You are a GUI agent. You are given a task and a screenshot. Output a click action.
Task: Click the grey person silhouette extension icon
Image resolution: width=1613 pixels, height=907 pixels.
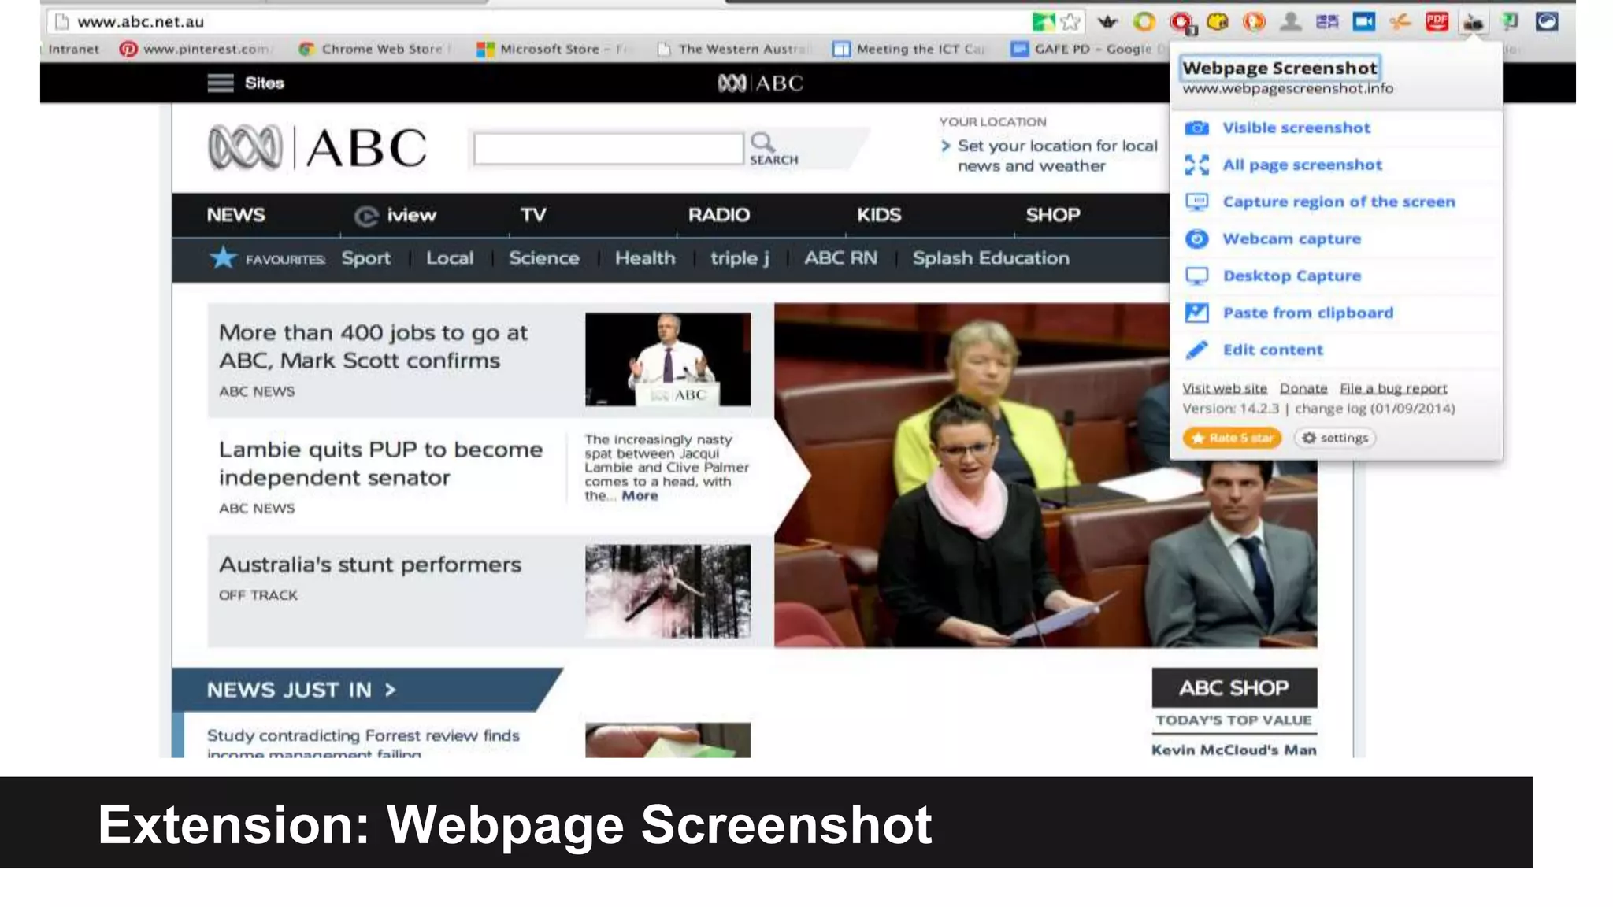click(x=1290, y=21)
